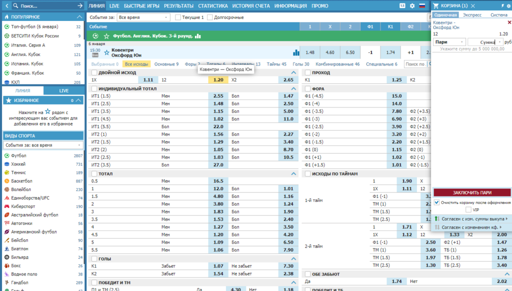
Task: Open the РЕЗУЛЬТАТЫ menu item
Action: point(178,6)
